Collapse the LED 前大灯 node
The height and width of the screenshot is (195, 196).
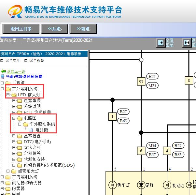(8, 95)
